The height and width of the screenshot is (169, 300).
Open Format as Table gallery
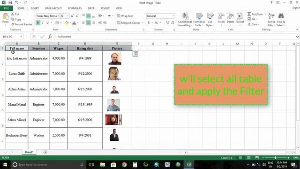(199, 20)
